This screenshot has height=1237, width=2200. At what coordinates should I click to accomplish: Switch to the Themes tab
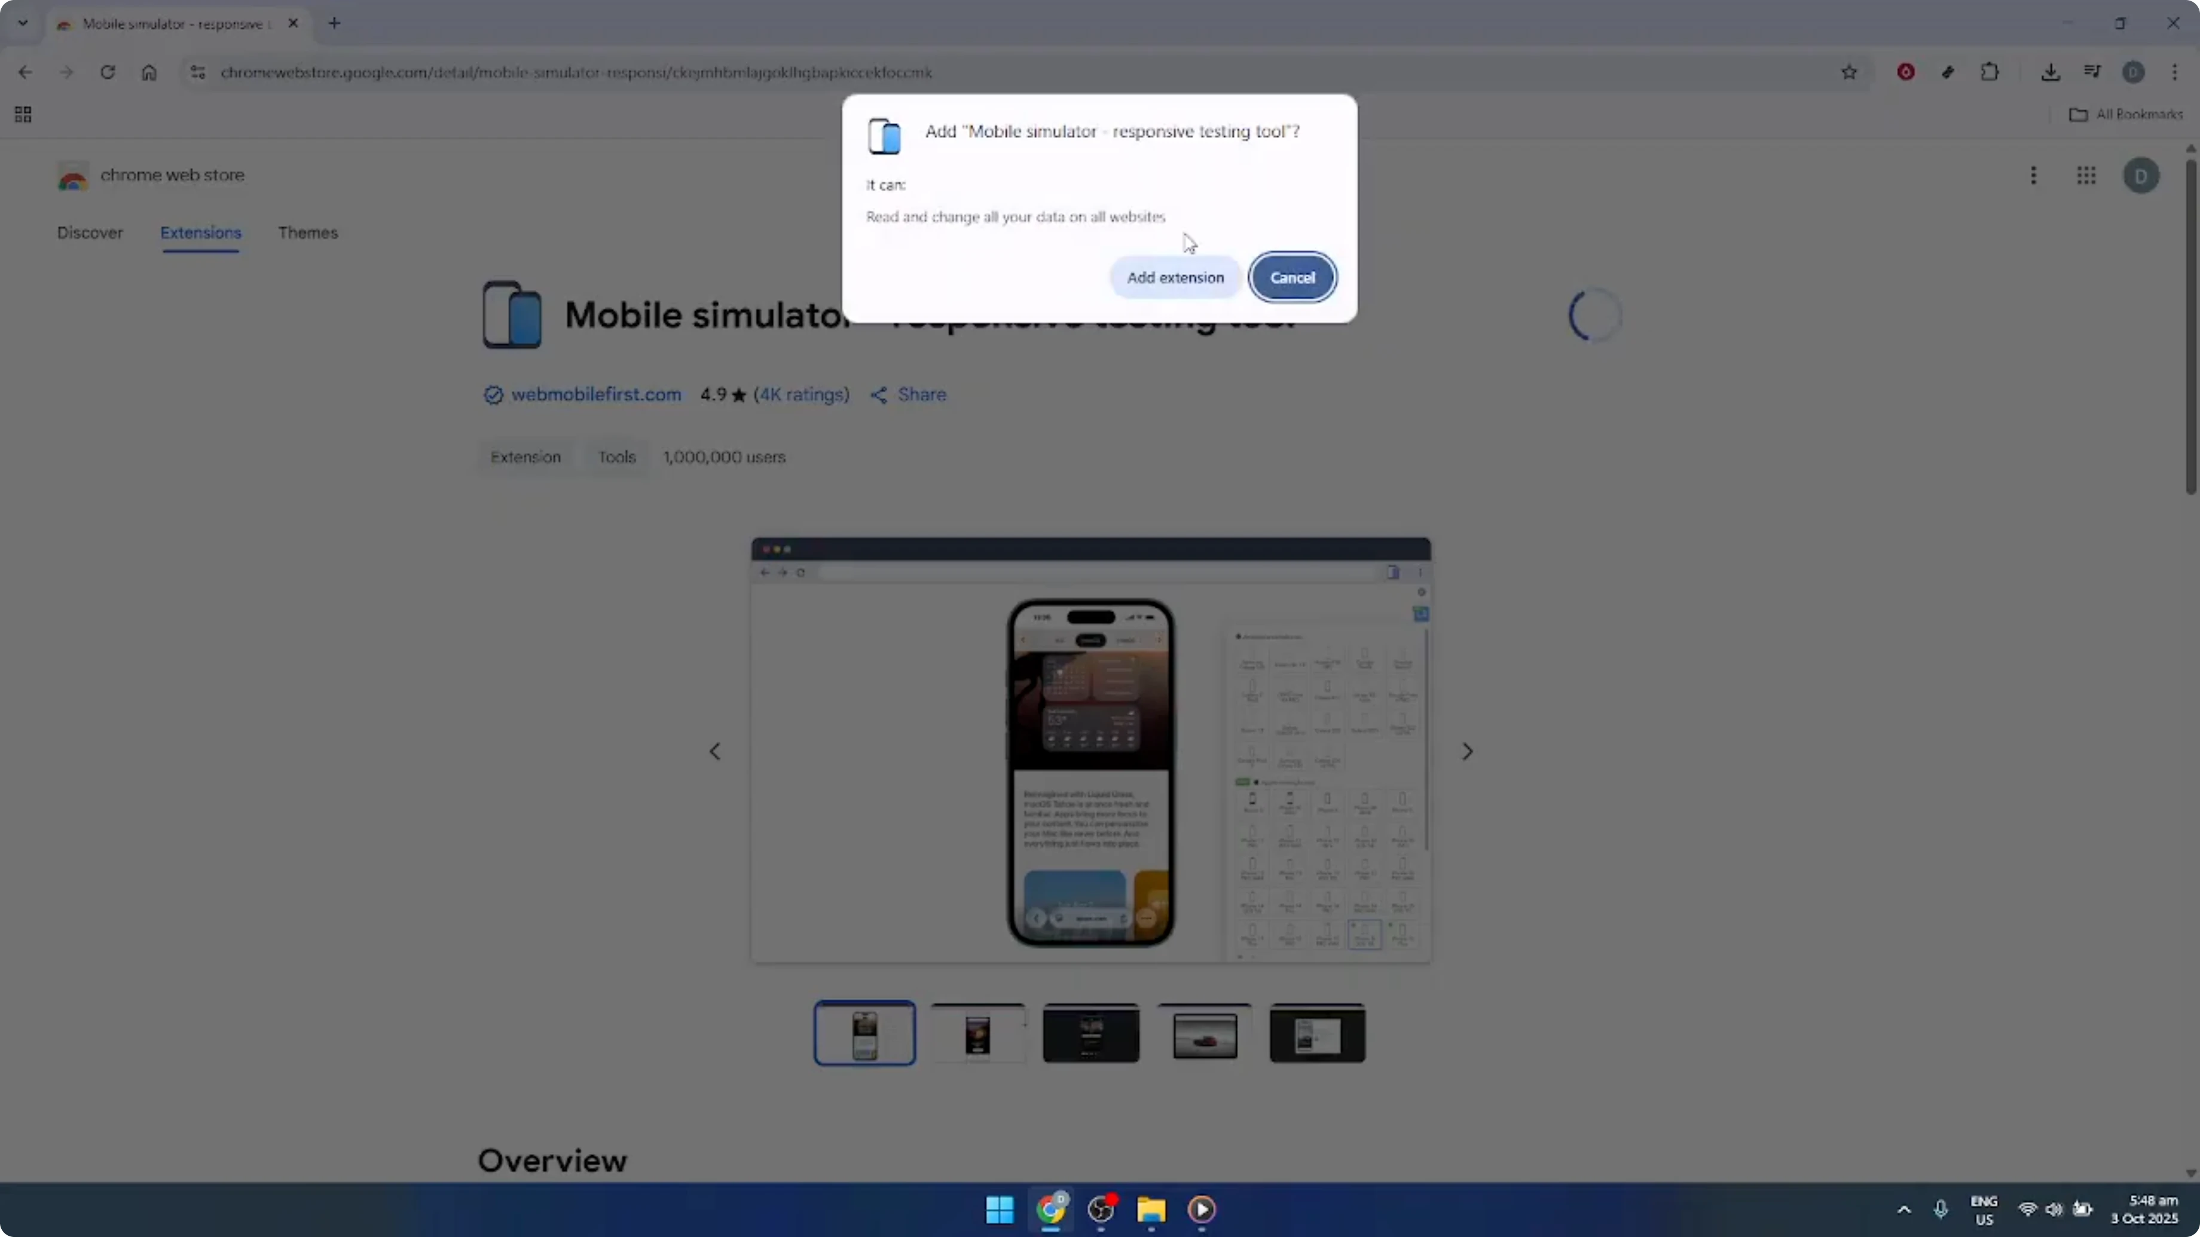[307, 232]
